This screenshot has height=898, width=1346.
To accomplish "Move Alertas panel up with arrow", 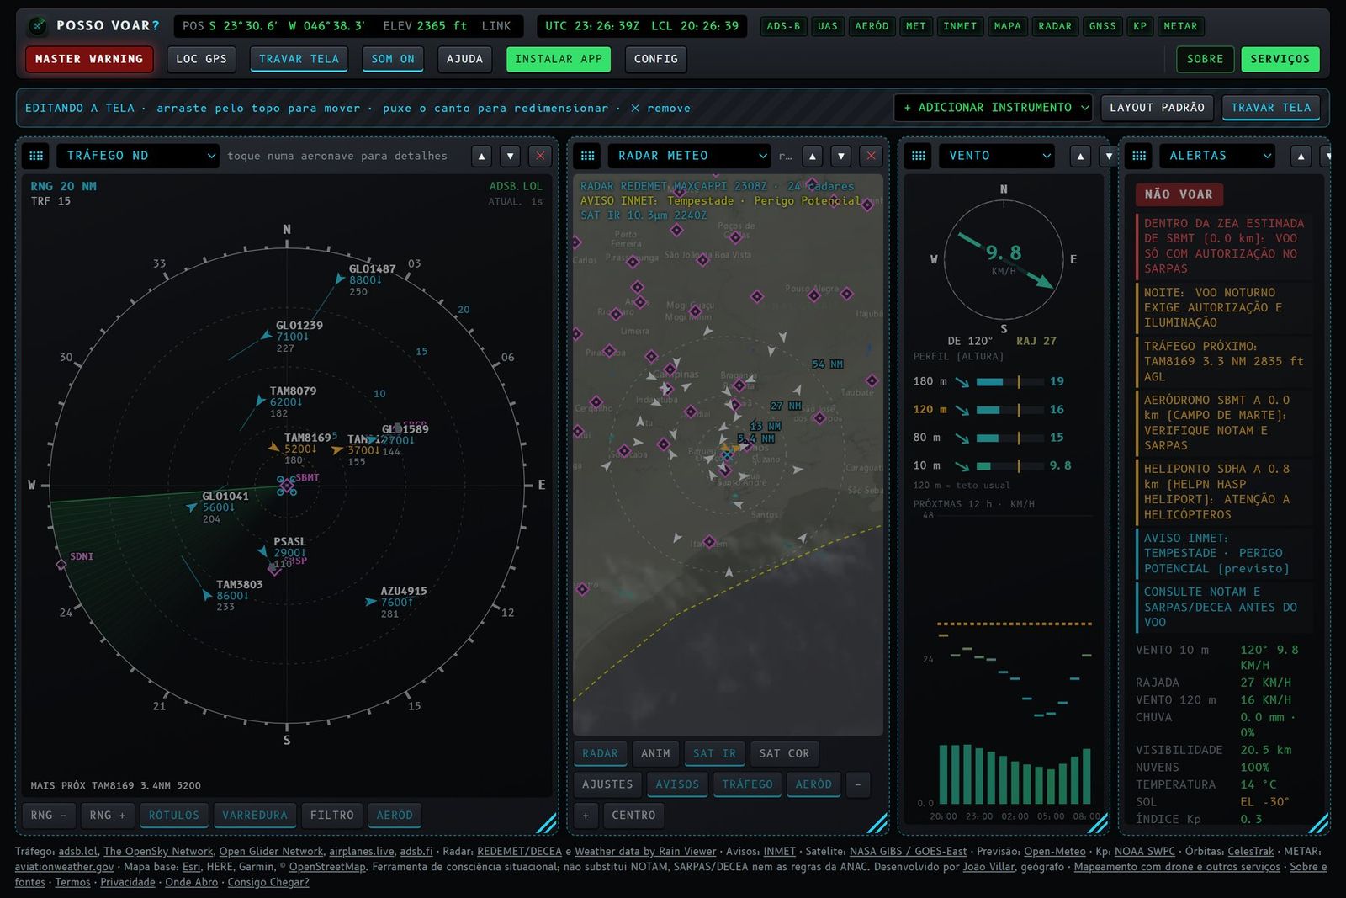I will (1301, 156).
